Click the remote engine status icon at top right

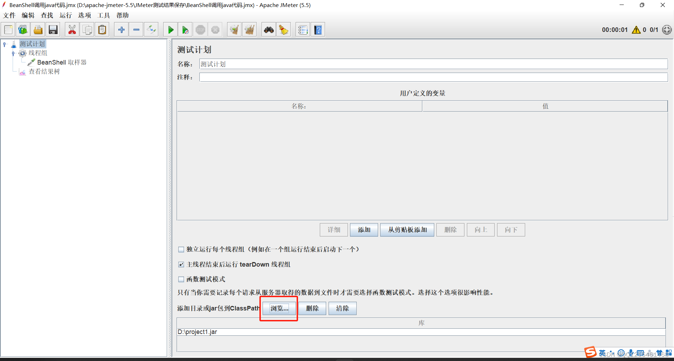[667, 30]
